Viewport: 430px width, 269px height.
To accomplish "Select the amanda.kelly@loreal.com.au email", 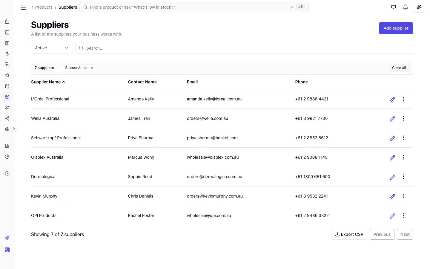I will [x=214, y=99].
